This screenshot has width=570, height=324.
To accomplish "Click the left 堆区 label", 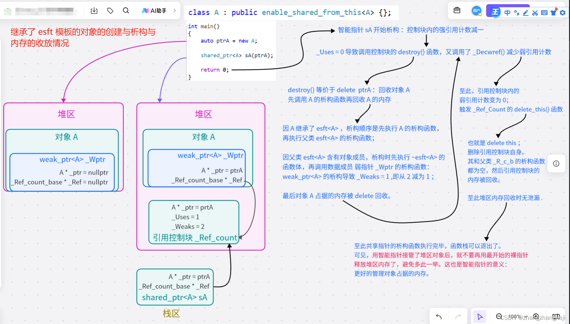I will coord(66,114).
